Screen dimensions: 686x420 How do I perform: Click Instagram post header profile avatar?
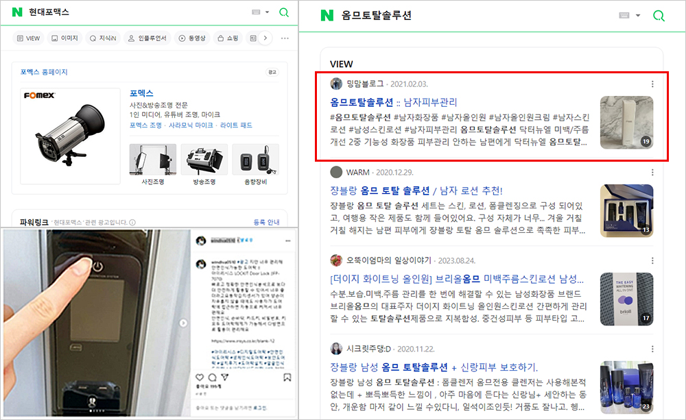[x=201, y=240]
